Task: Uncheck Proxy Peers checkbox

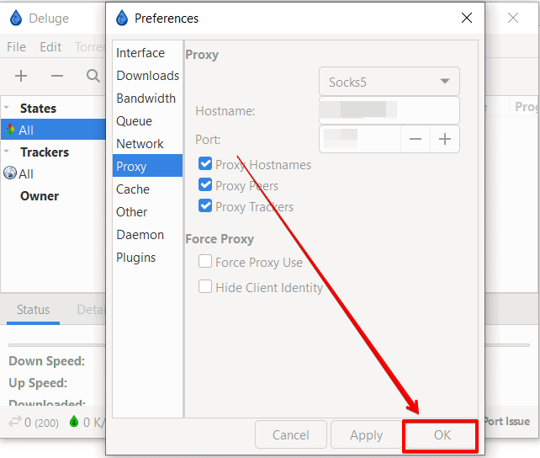Action: (205, 184)
